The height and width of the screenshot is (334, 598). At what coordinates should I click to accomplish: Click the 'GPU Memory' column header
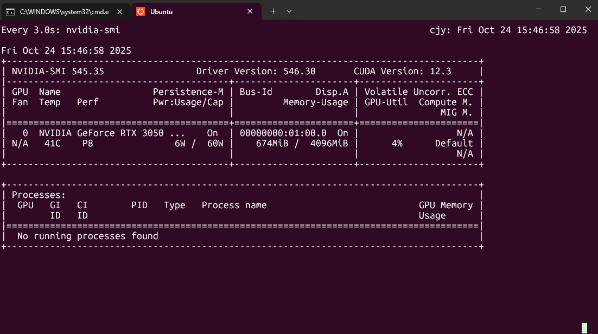446,205
